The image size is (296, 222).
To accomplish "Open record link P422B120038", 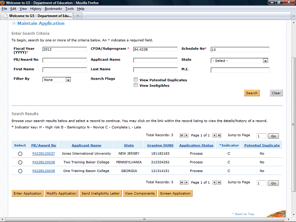I will point(43,162).
